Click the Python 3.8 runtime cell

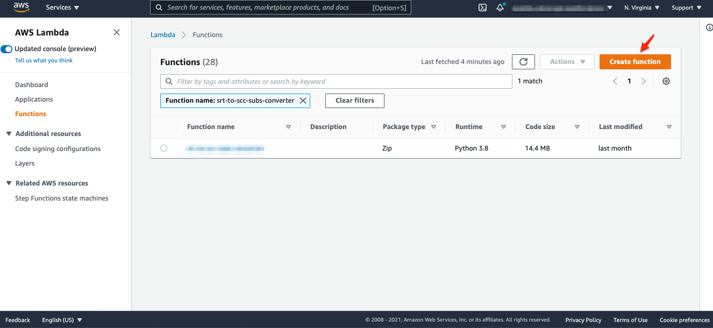[472, 148]
